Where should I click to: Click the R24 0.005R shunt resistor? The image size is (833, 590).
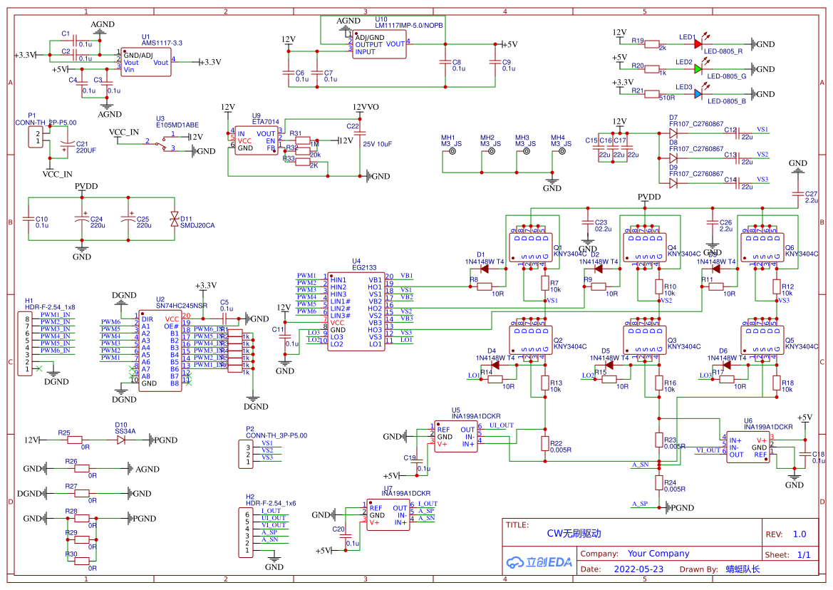[659, 482]
